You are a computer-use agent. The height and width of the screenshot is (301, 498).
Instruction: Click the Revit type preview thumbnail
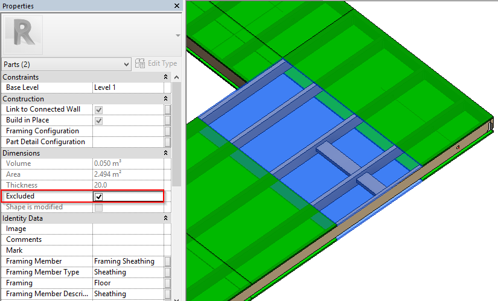[x=23, y=35]
